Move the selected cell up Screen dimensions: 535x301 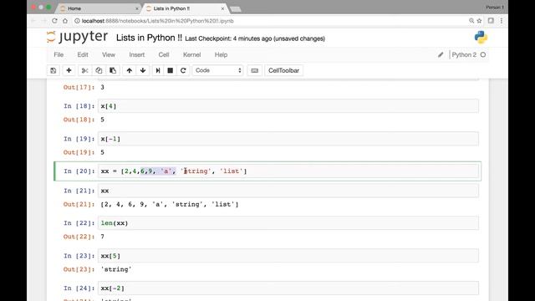tap(129, 70)
